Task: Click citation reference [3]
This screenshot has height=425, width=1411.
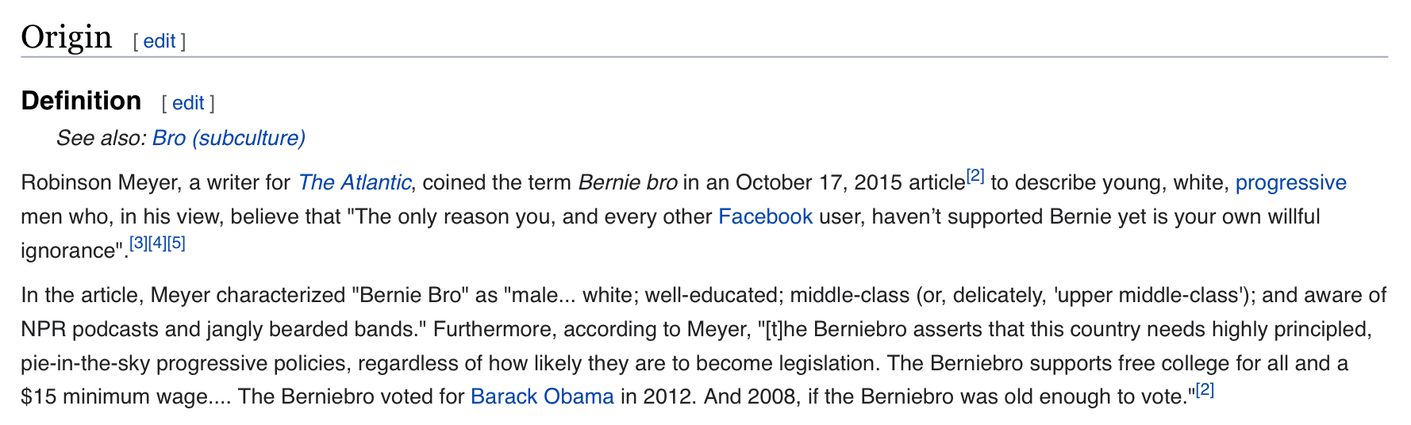Action: (x=138, y=243)
